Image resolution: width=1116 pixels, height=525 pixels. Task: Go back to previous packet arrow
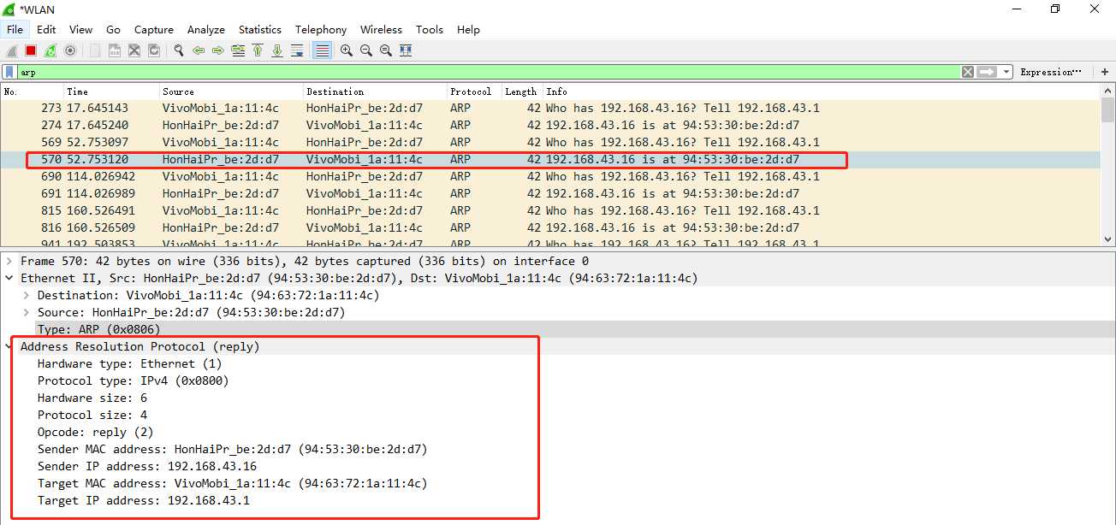(199, 51)
